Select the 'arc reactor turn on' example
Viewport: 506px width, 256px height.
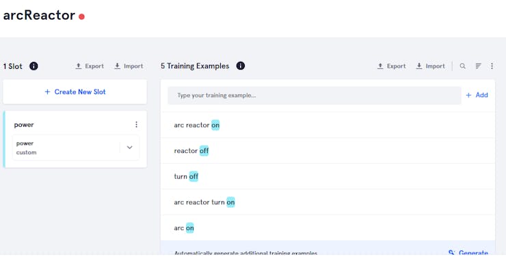(x=328, y=202)
